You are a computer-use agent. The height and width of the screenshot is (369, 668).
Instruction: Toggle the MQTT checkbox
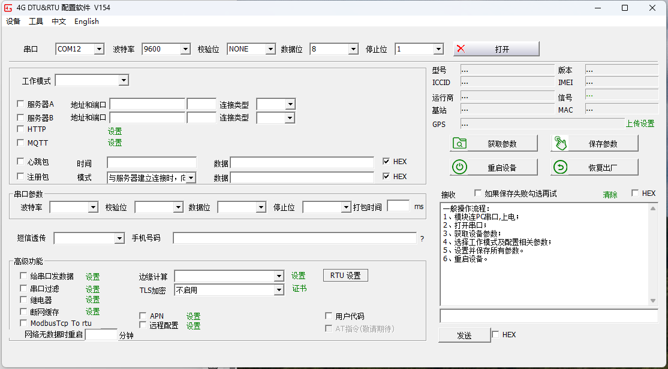pyautogui.click(x=21, y=143)
